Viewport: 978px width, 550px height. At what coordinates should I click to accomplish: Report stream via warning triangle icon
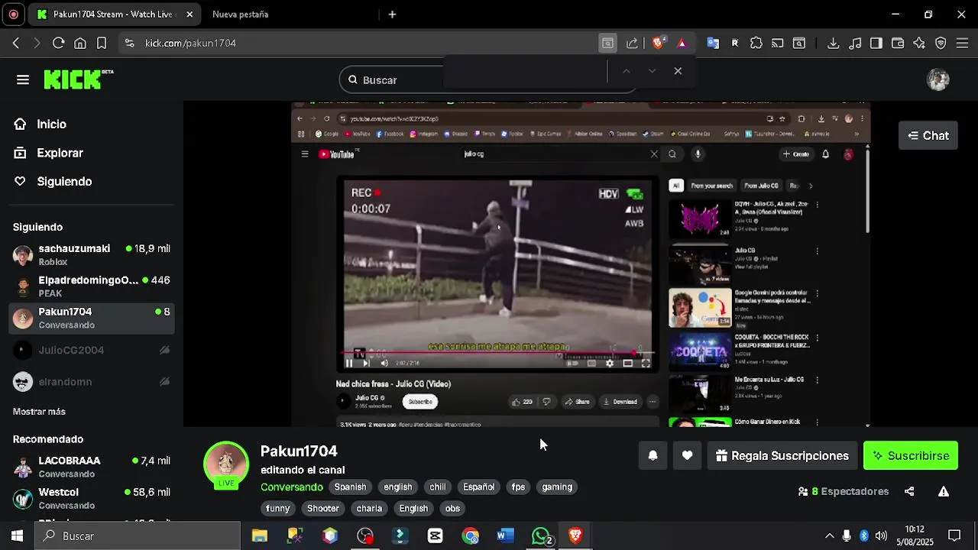pyautogui.click(x=944, y=492)
